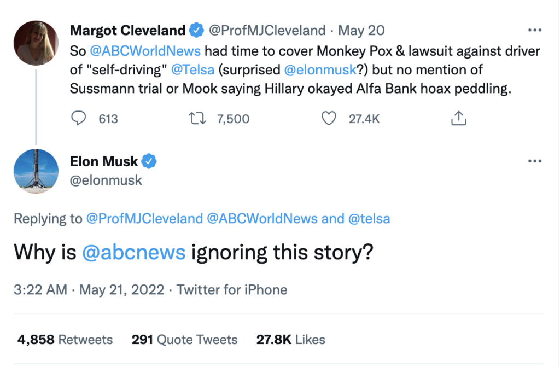Image resolution: width=560 pixels, height=367 pixels.
Task: Open more options on Margot Cleveland's tweet
Action: pos(534,30)
